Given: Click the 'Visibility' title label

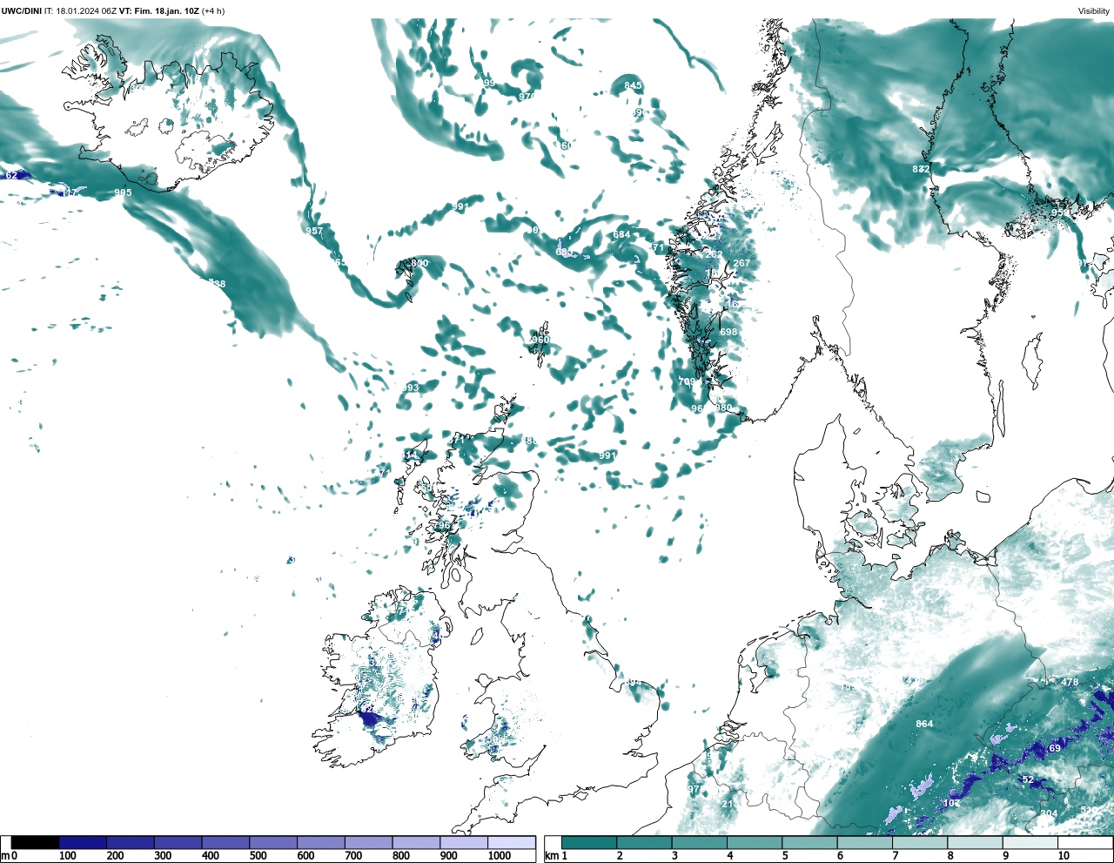Looking at the screenshot, I should 1094,10.
